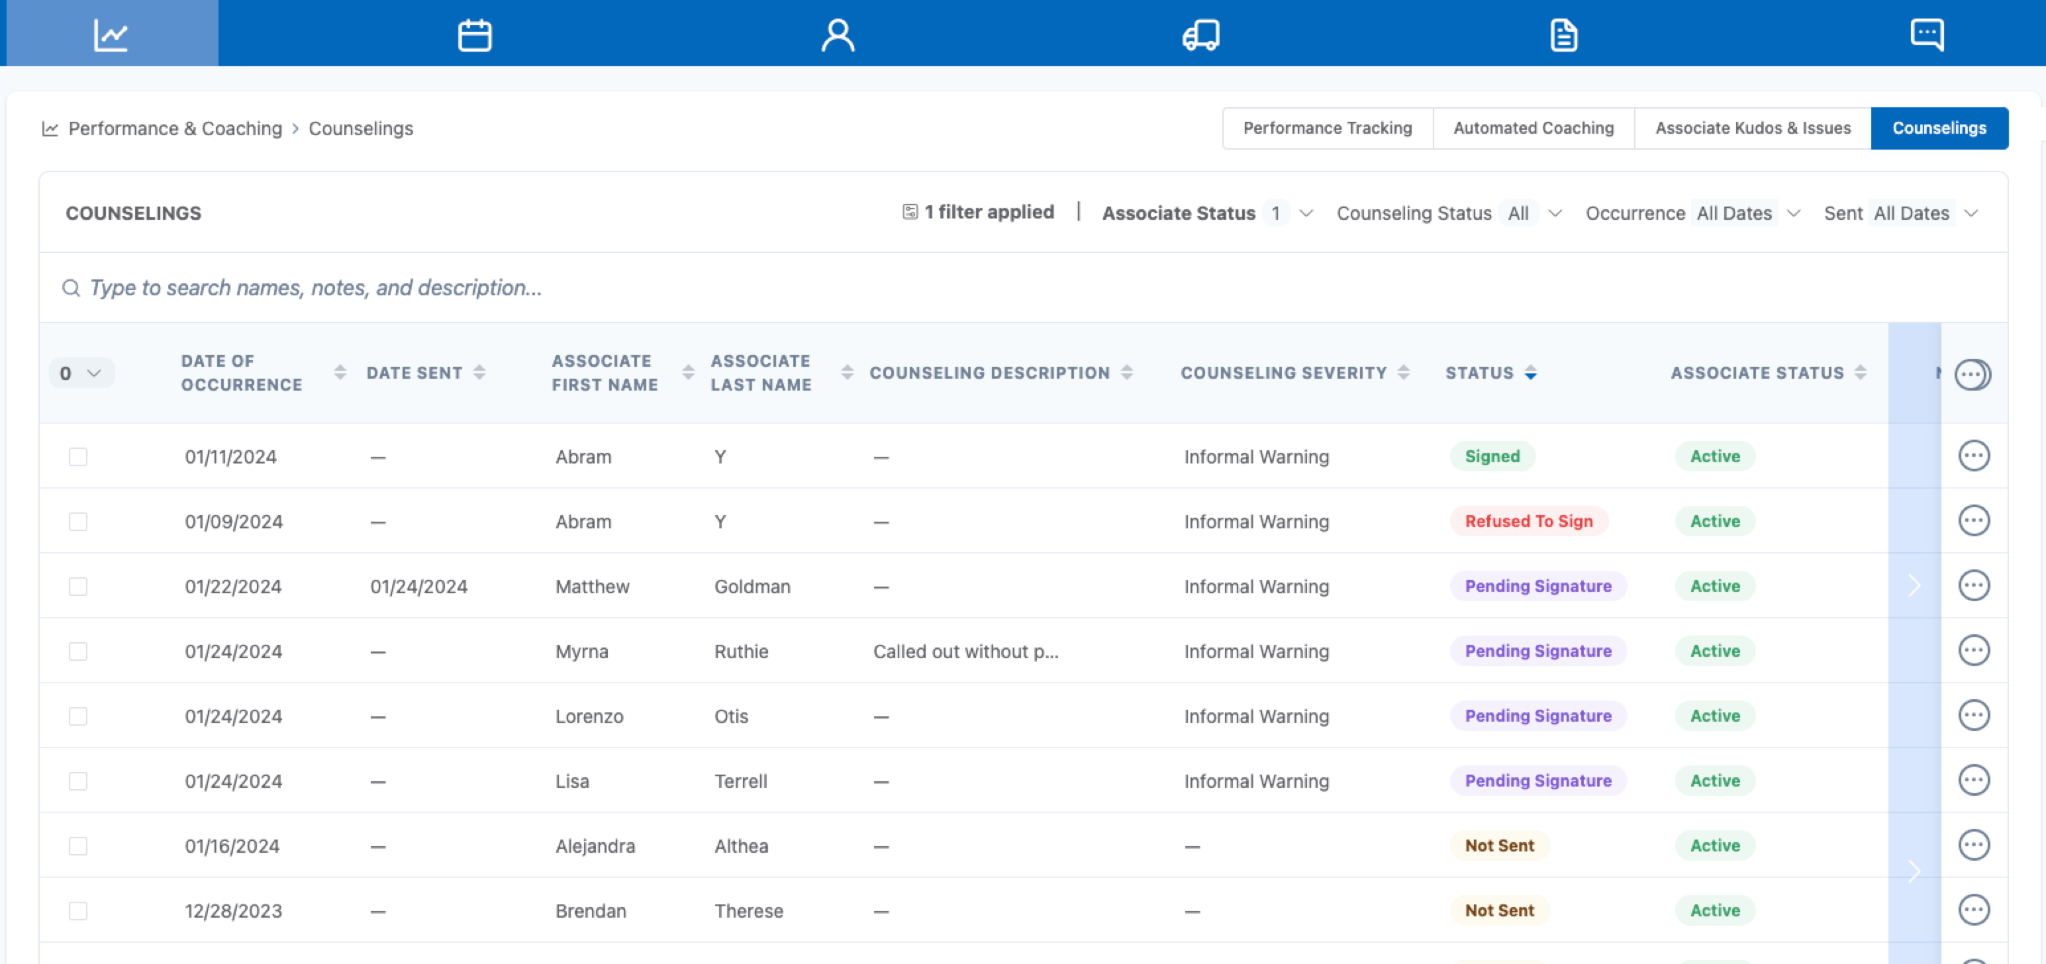Open the bulk selection count dropdown
The width and height of the screenshot is (2046, 964).
click(82, 373)
